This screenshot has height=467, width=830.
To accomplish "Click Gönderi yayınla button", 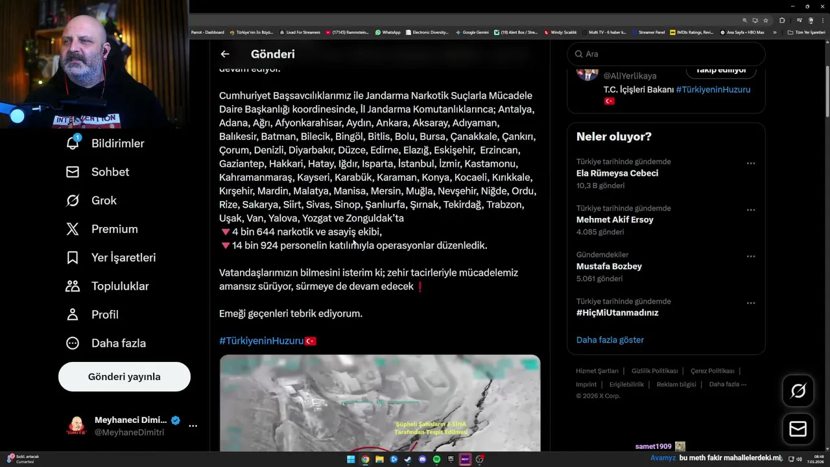I will [124, 377].
